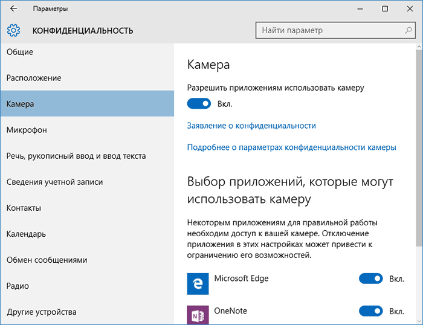Click the settings gear icon next to КОНФИДЕНЦИАЛЬНОСТЬ

13,30
